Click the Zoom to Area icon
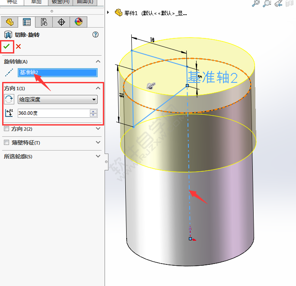Screen dimensions: 296x286 pyautogui.click(x=267, y=3)
